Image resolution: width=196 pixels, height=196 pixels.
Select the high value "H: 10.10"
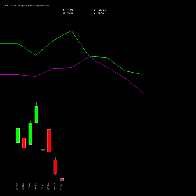coord(100,10)
